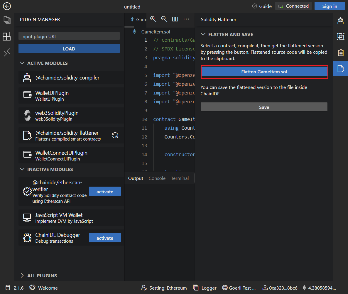Image resolution: width=348 pixels, height=294 pixels.
Task: Click the split editor icon
Action: pyautogui.click(x=175, y=19)
